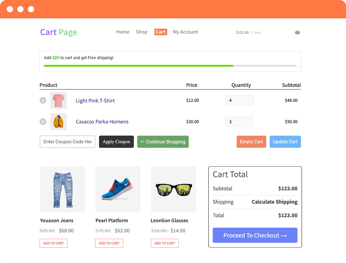
Task: Click the $14.00 Leonlion Glasses sale price
Action: (178, 230)
